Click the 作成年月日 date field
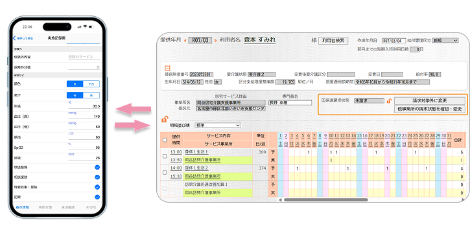Image resolution: width=470 pixels, height=235 pixels. (x=394, y=41)
